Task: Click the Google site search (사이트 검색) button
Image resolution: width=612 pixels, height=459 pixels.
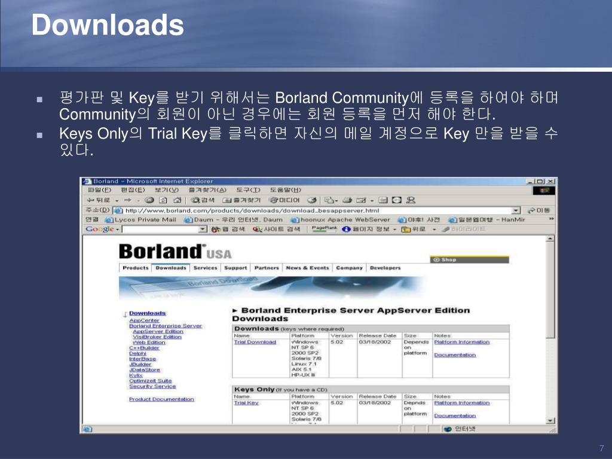Action: tap(276, 229)
